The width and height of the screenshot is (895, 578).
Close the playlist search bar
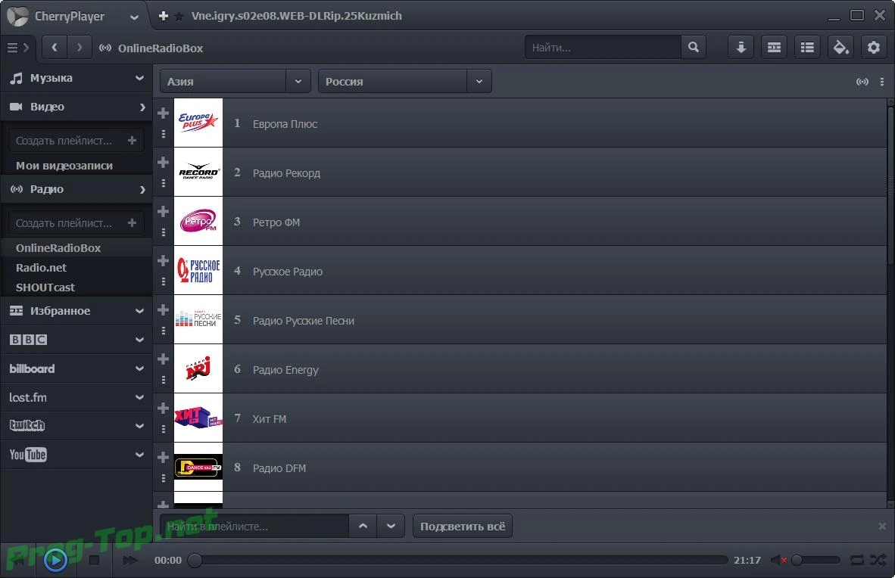(x=882, y=526)
